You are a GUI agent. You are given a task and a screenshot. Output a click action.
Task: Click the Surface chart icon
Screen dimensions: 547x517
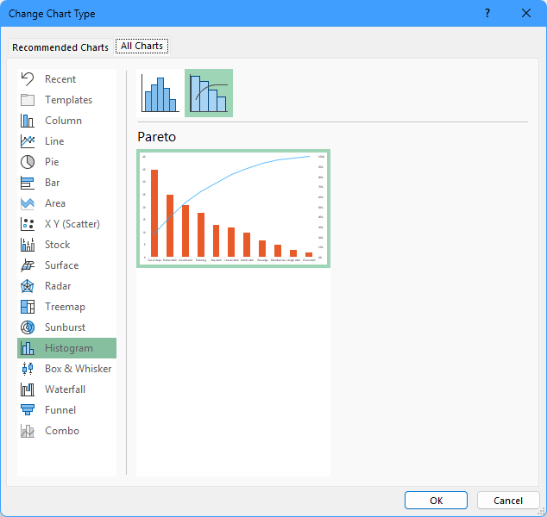[x=28, y=265]
